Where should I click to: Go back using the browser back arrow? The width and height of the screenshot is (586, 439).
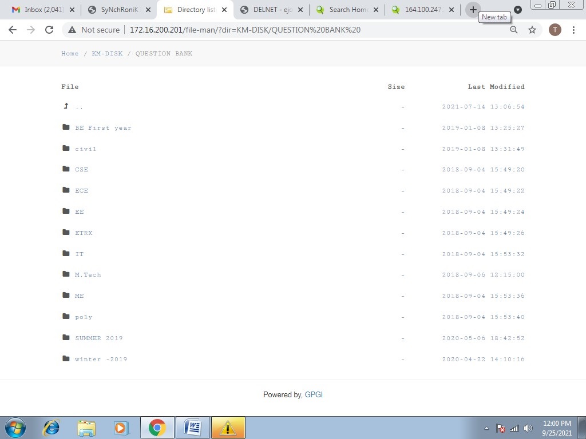click(13, 30)
